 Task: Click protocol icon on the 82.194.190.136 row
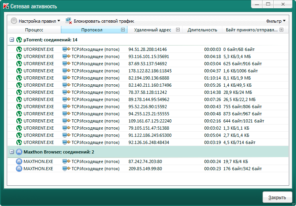point(66,78)
